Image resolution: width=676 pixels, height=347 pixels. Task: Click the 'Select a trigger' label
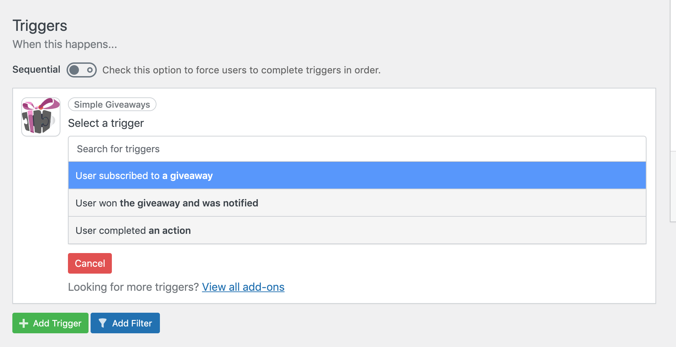pos(106,123)
